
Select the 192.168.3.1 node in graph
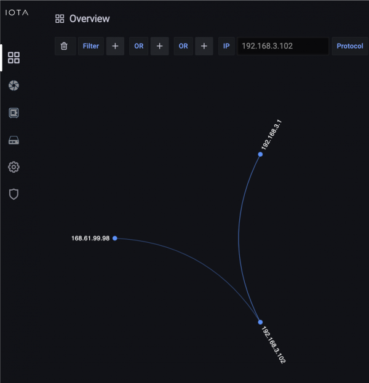click(x=260, y=154)
